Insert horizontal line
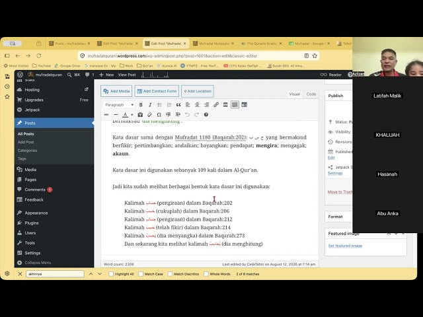This screenshot has width=423, height=317. (x=116, y=114)
